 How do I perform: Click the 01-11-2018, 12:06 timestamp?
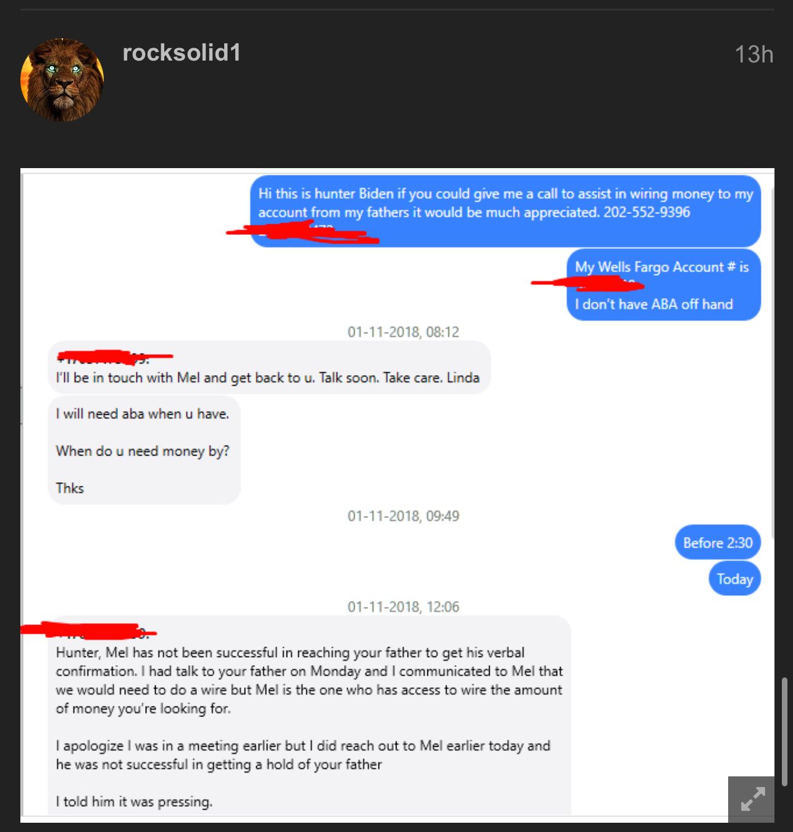coord(403,607)
